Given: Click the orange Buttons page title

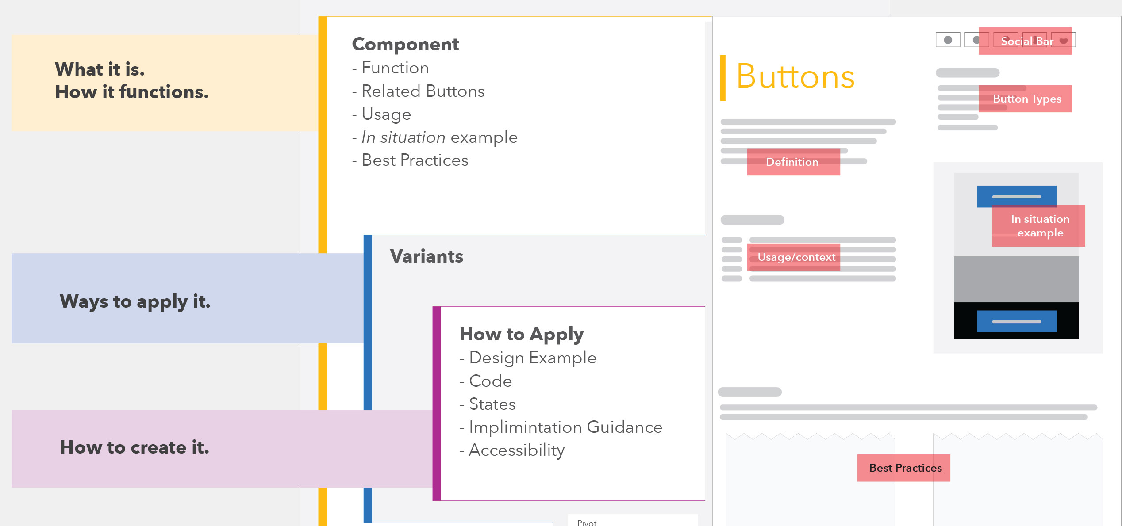Looking at the screenshot, I should pyautogui.click(x=795, y=77).
